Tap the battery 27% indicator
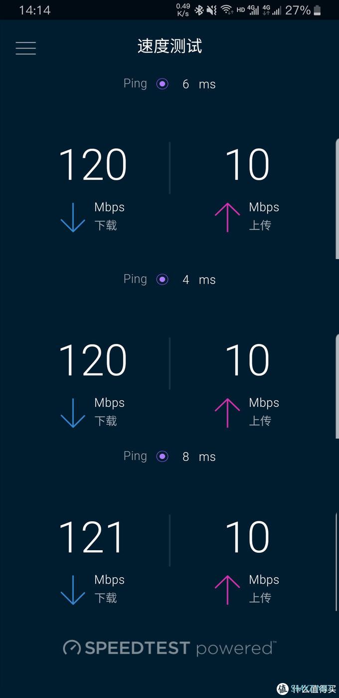 [x=303, y=10]
